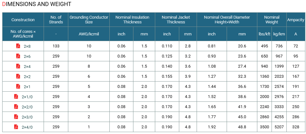The image size is (306, 134).
Task: Open the PDF icon for 2×8 cable
Action: (18, 46)
